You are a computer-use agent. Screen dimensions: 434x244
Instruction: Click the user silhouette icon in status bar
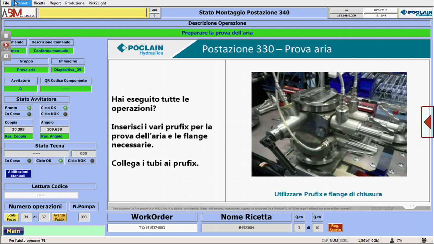click(x=392, y=241)
